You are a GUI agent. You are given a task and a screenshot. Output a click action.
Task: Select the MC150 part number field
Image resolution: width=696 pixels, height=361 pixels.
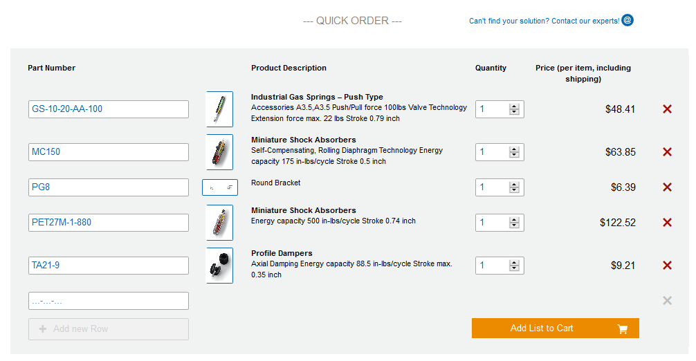pyautogui.click(x=109, y=152)
